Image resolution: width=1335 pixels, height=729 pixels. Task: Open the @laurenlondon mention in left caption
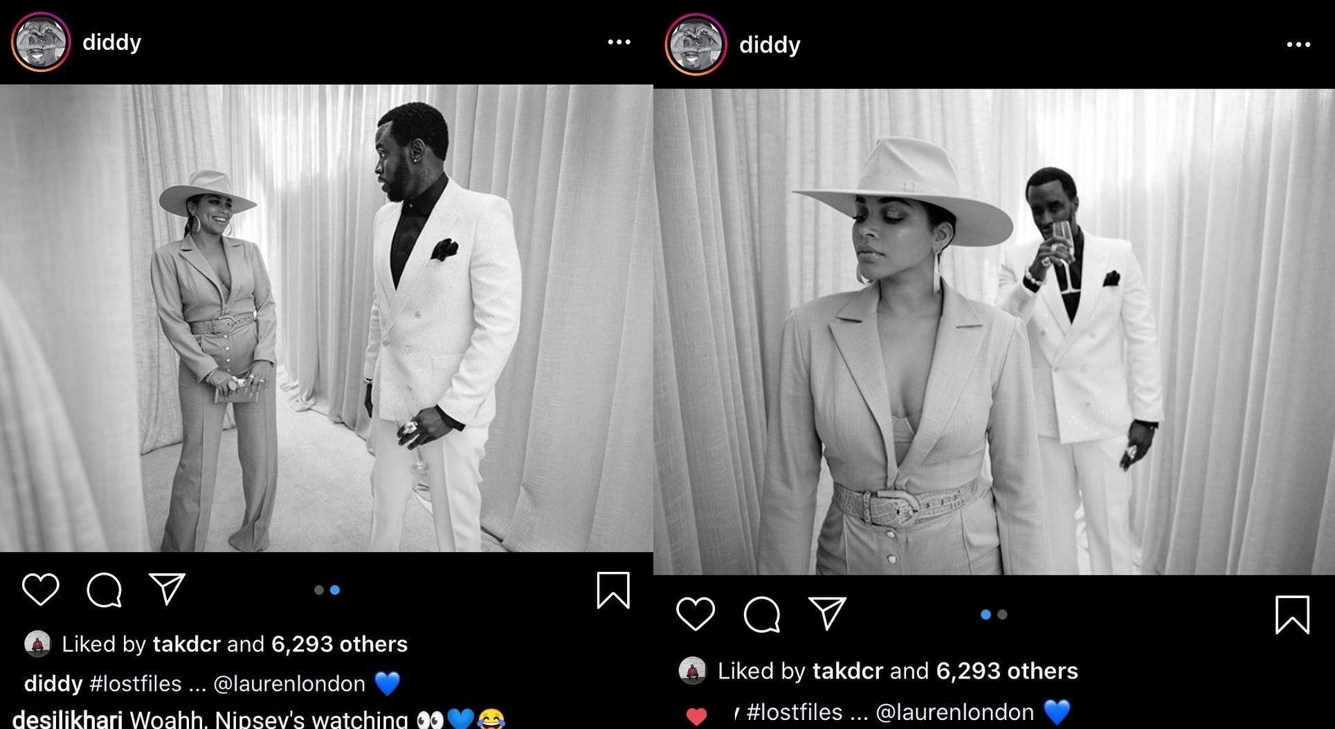point(289,684)
